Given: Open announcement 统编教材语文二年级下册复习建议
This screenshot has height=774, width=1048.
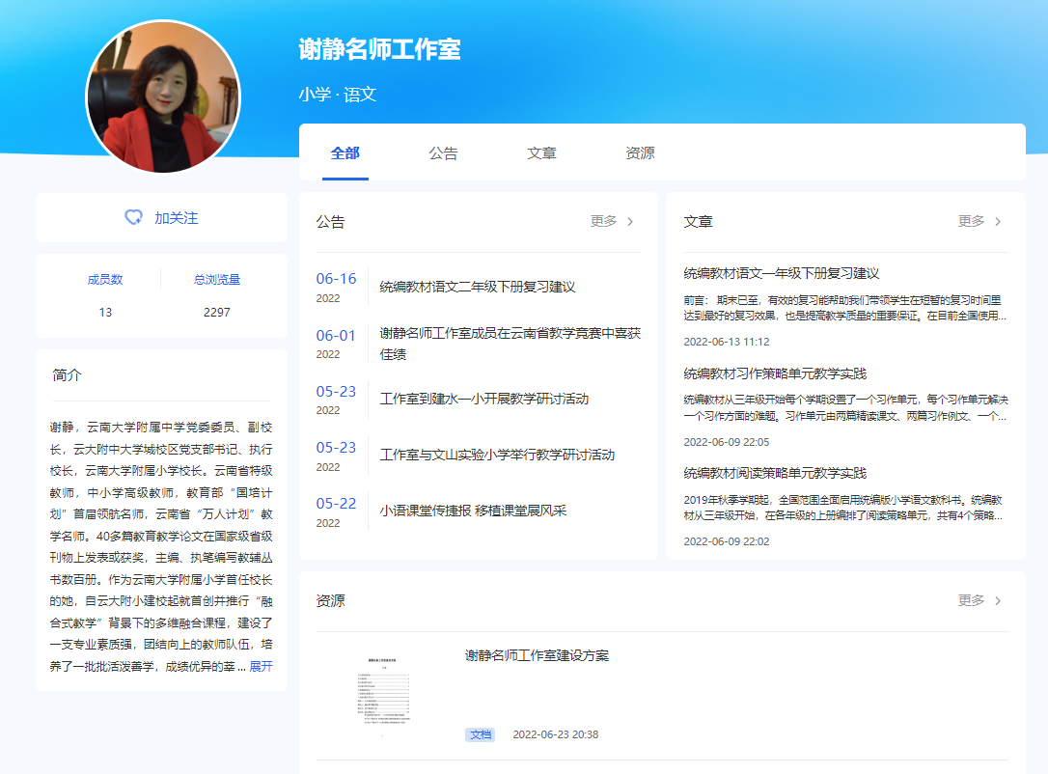Looking at the screenshot, I should [x=478, y=287].
